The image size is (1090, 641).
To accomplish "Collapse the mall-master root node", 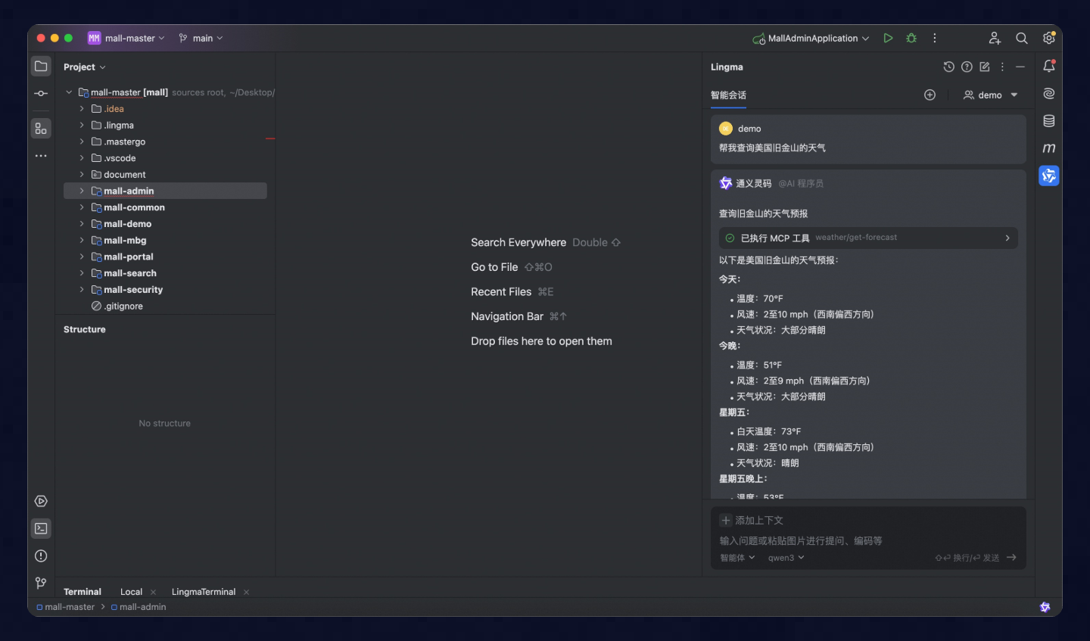I will click(69, 92).
